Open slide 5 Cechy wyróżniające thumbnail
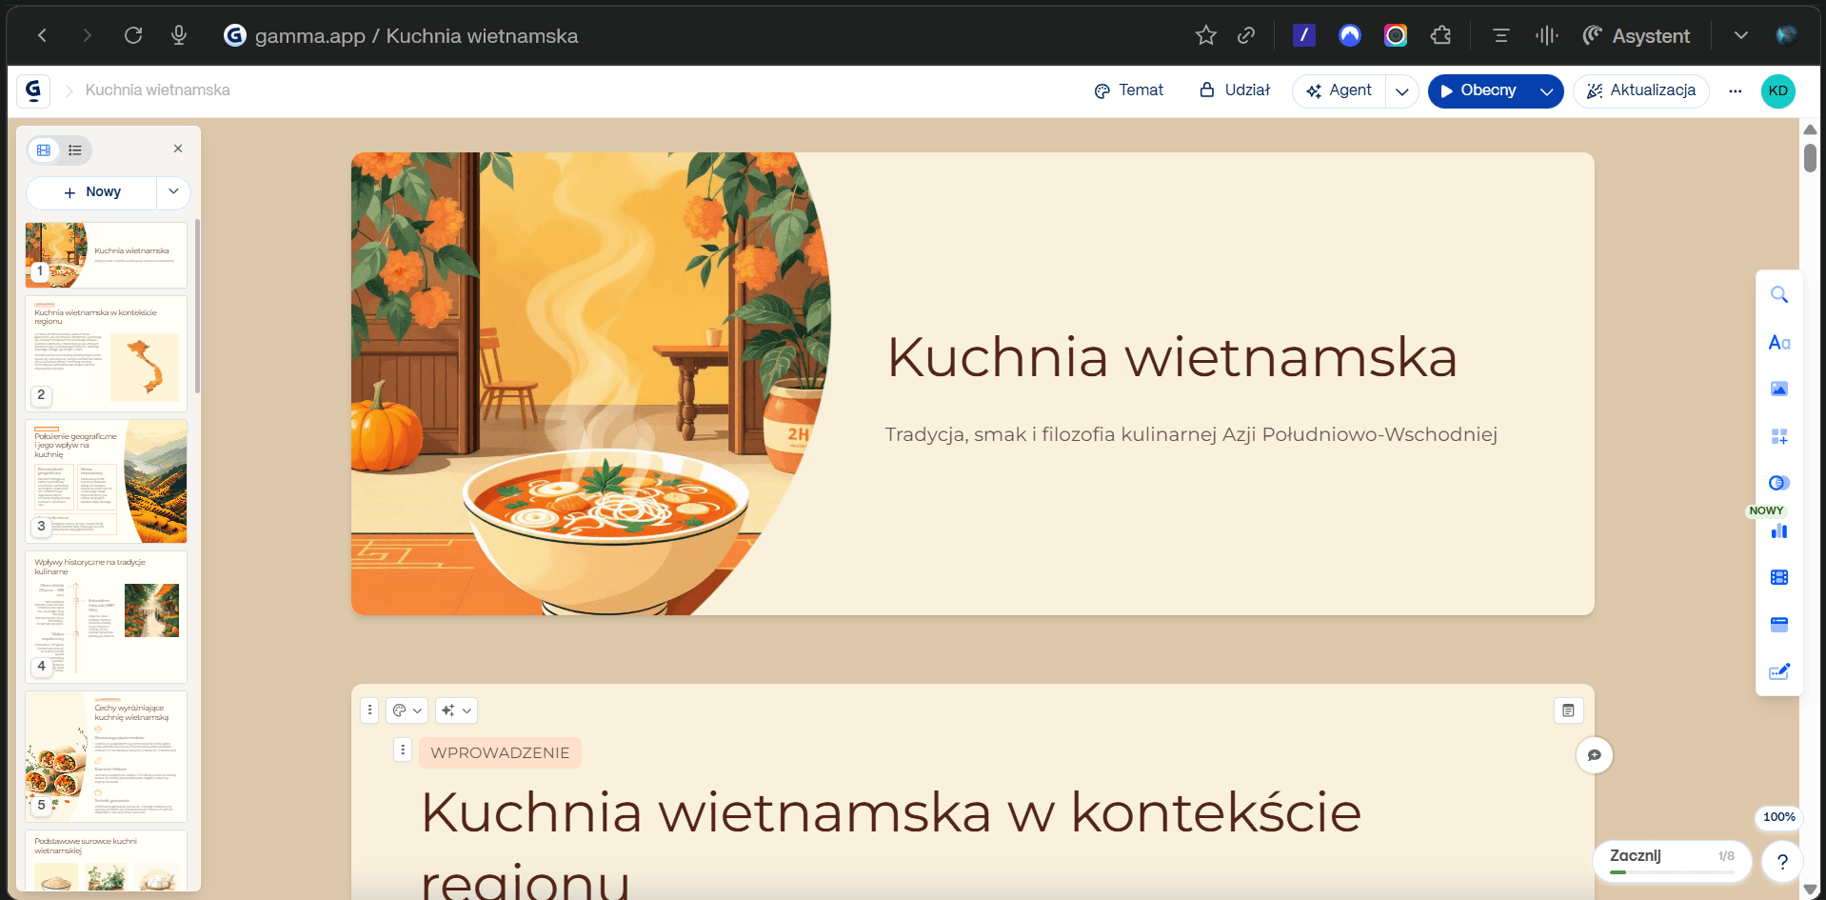Screen dimensions: 1826x900 [107, 756]
